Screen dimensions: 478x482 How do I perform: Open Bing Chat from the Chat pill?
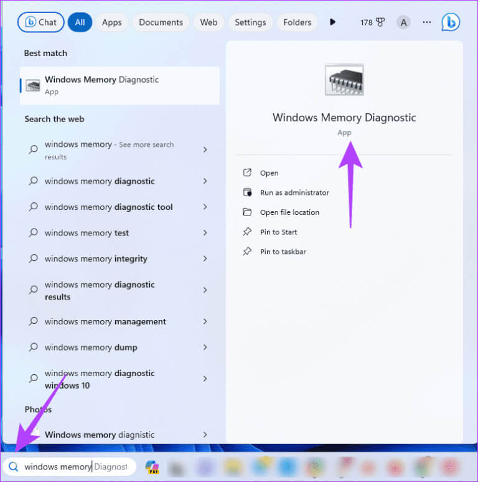40,22
